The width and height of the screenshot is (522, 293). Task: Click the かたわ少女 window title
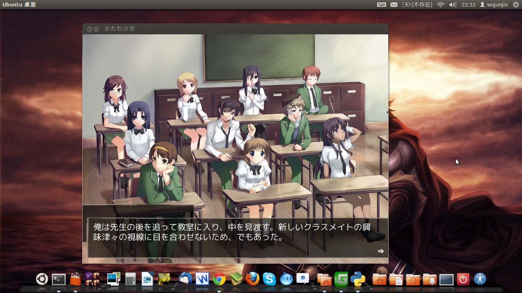tap(120, 29)
